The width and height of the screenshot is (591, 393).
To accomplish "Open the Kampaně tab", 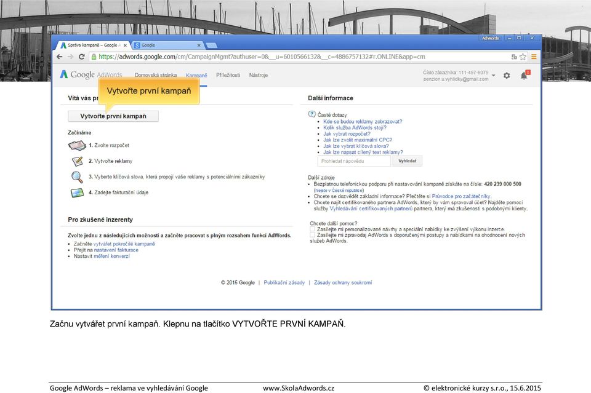I will click(196, 76).
